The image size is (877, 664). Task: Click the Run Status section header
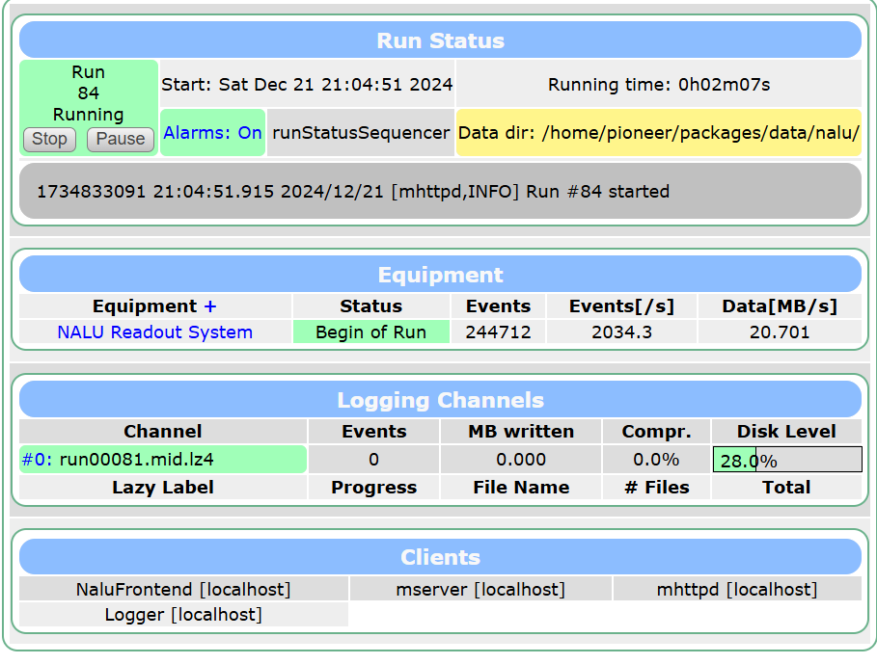click(x=440, y=40)
